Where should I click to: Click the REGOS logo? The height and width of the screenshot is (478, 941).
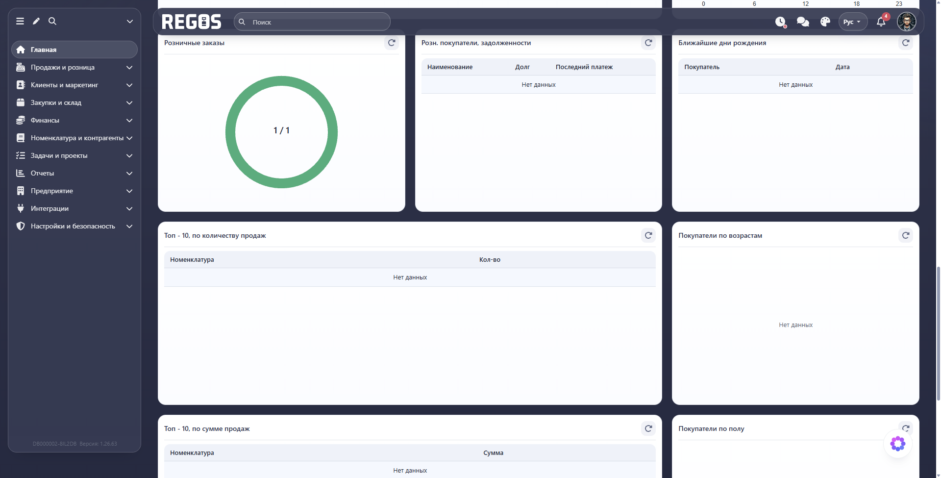coord(192,22)
